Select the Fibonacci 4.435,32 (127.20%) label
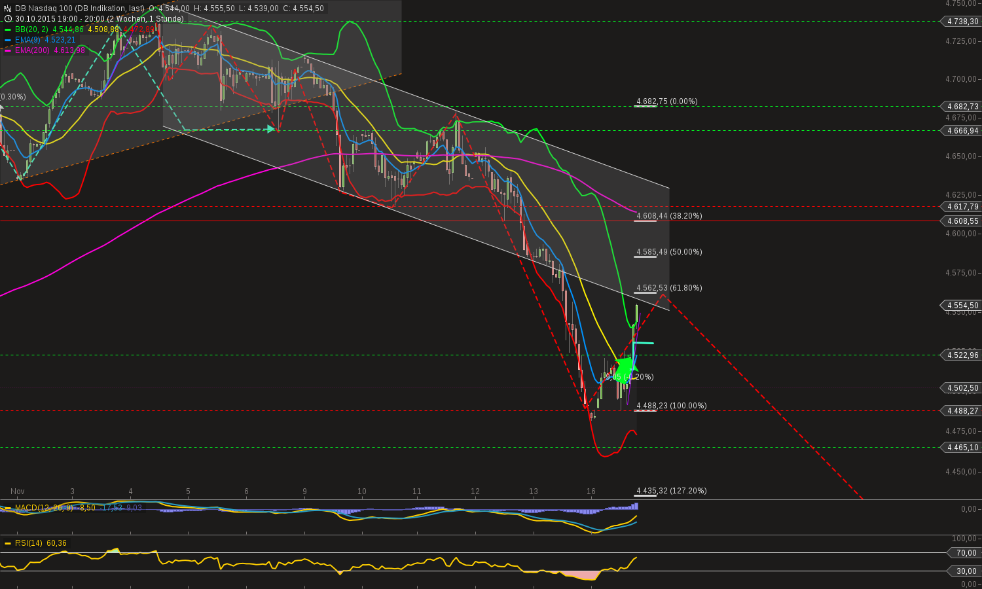The height and width of the screenshot is (589, 982). pos(672,491)
